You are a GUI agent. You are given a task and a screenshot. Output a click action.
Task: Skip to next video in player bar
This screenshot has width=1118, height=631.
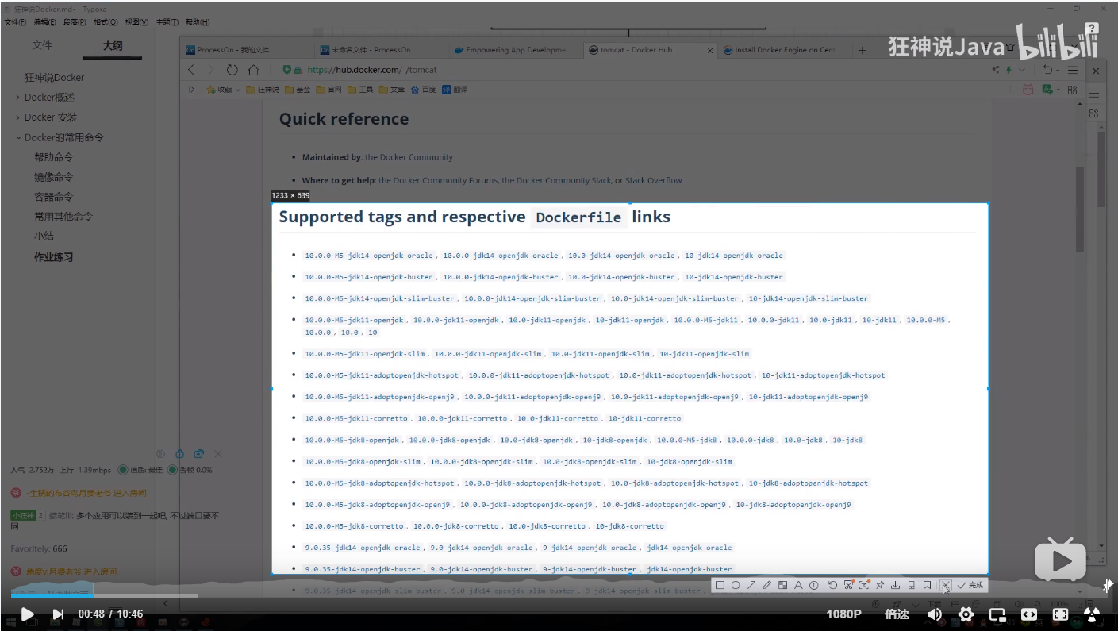tap(58, 614)
